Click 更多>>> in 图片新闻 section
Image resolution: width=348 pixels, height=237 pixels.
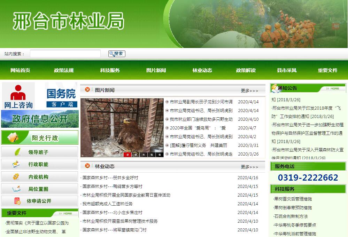click(x=249, y=91)
